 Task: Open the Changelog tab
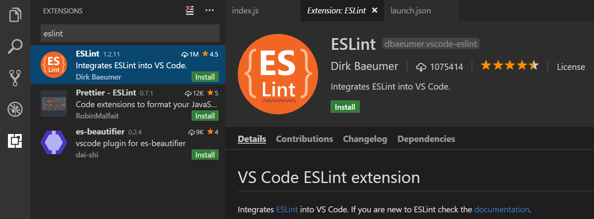click(x=365, y=139)
